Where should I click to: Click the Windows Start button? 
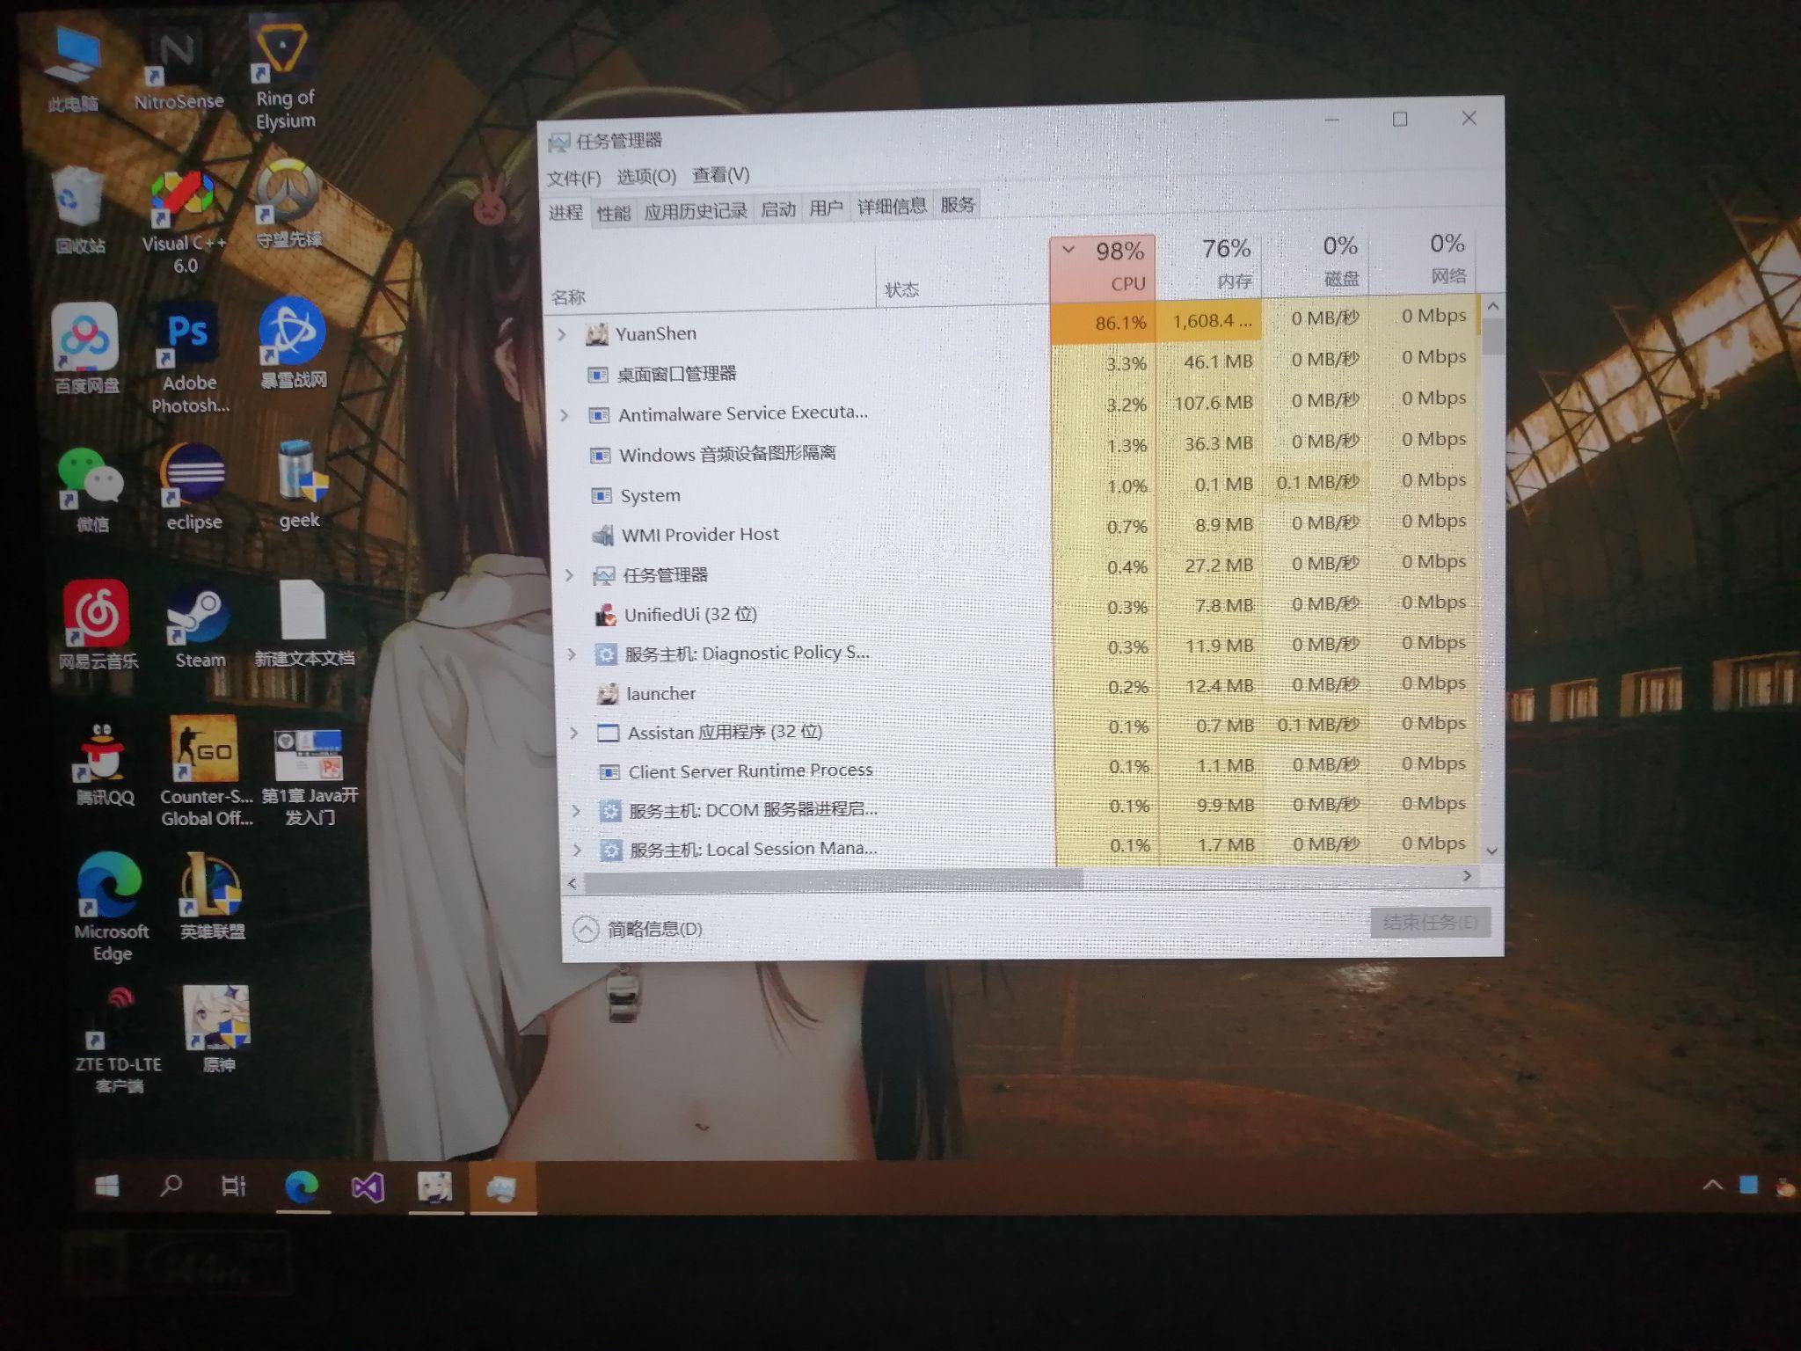[x=107, y=1187]
